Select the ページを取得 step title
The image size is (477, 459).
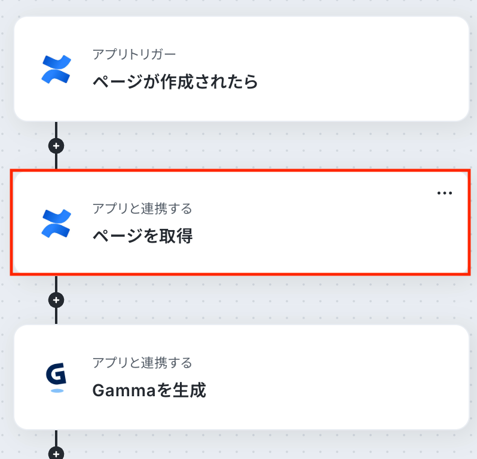(142, 235)
